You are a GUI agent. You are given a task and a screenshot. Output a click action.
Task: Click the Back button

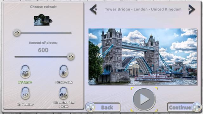103,107
